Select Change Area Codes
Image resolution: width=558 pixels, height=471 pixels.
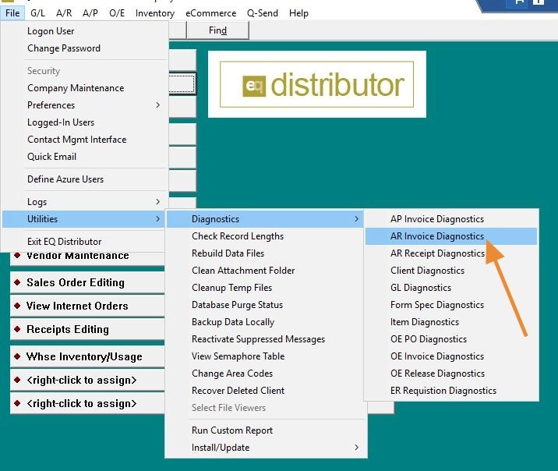point(265,373)
